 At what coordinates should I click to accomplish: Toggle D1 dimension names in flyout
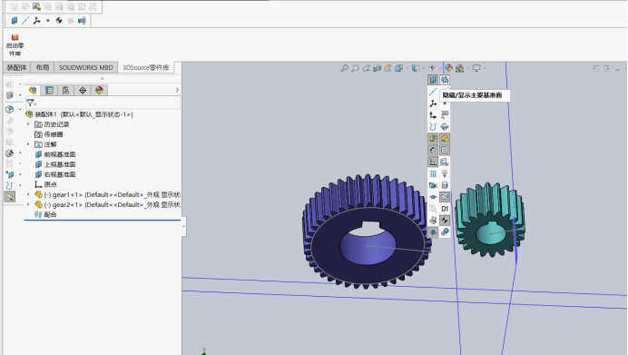445,208
